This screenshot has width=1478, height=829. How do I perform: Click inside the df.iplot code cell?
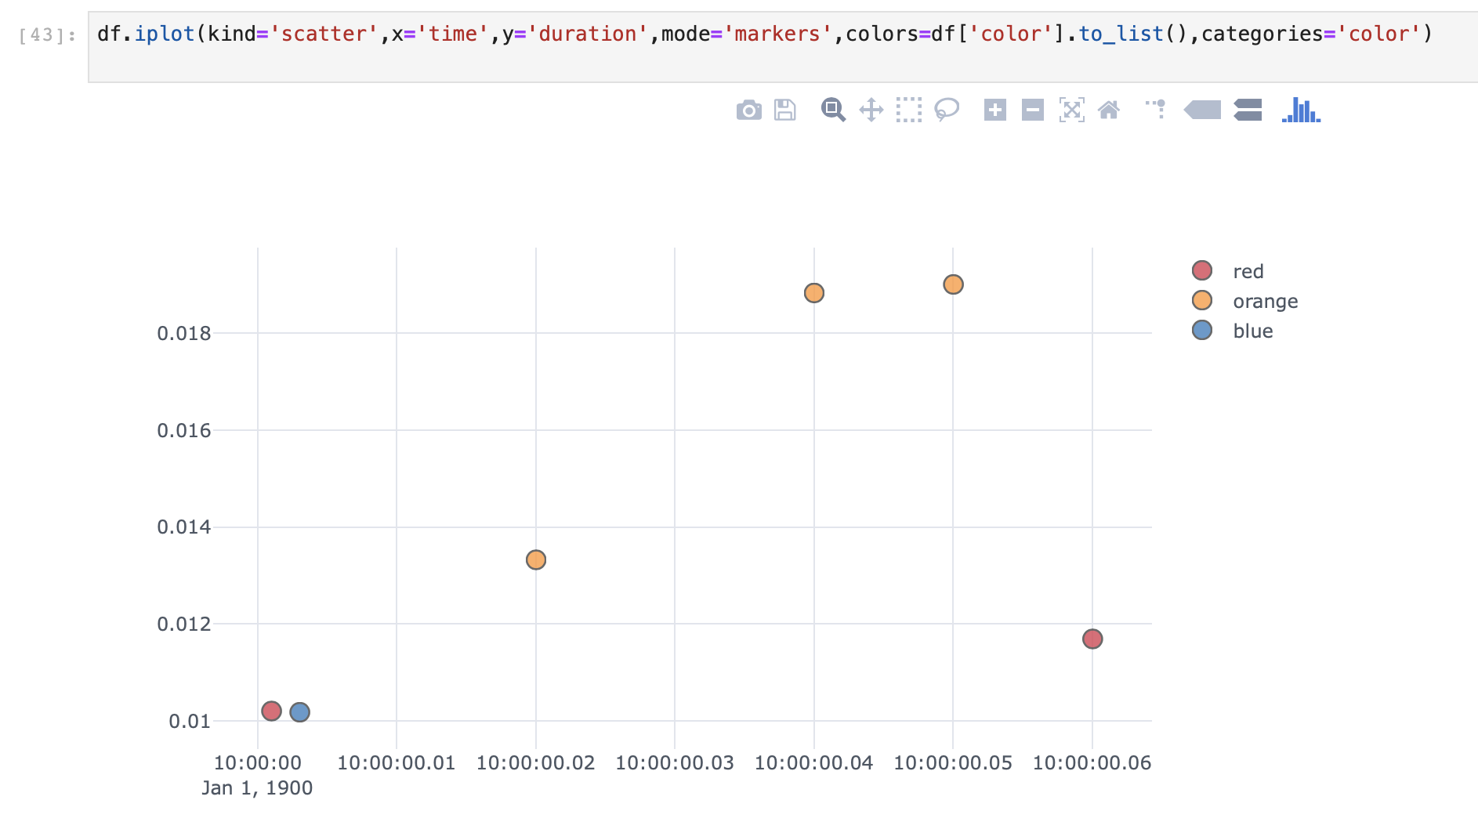pyautogui.click(x=705, y=34)
